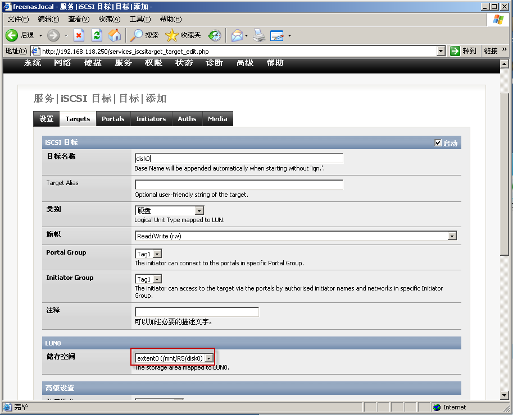This screenshot has height=415, width=513.
Task: Toggle the 启动 enable checkbox
Action: coord(438,142)
